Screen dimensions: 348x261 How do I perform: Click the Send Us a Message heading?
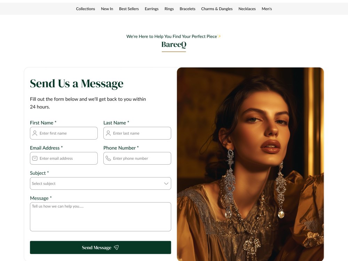pyautogui.click(x=77, y=84)
